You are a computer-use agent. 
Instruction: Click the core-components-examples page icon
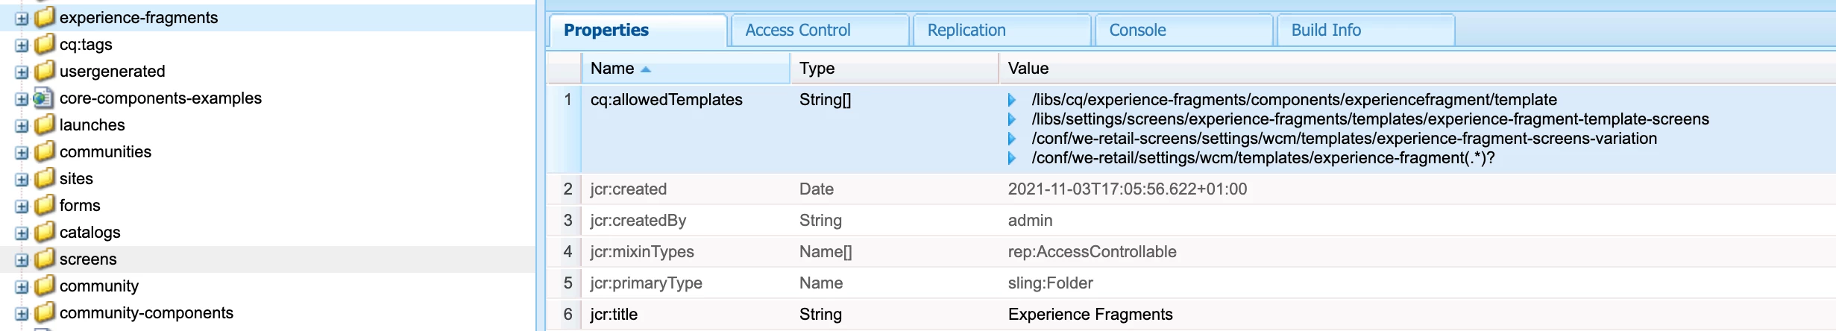point(43,98)
